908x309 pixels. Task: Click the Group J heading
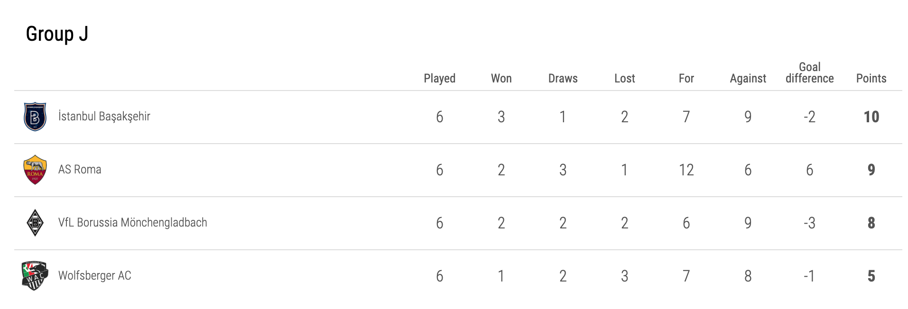point(57,34)
